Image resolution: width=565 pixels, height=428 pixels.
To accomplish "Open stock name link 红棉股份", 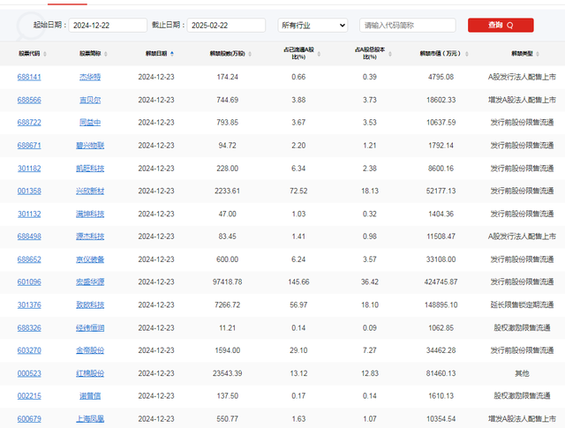I will pos(90,373).
